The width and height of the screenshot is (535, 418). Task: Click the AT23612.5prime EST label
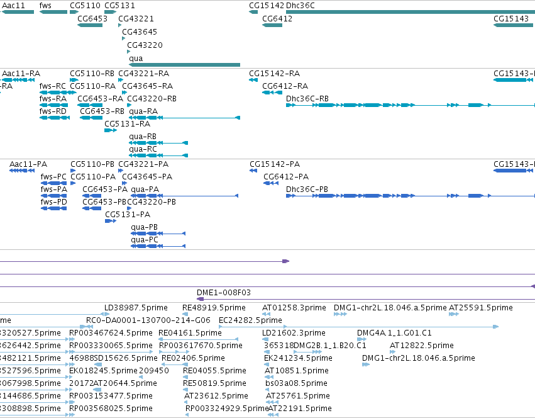pos(216,396)
